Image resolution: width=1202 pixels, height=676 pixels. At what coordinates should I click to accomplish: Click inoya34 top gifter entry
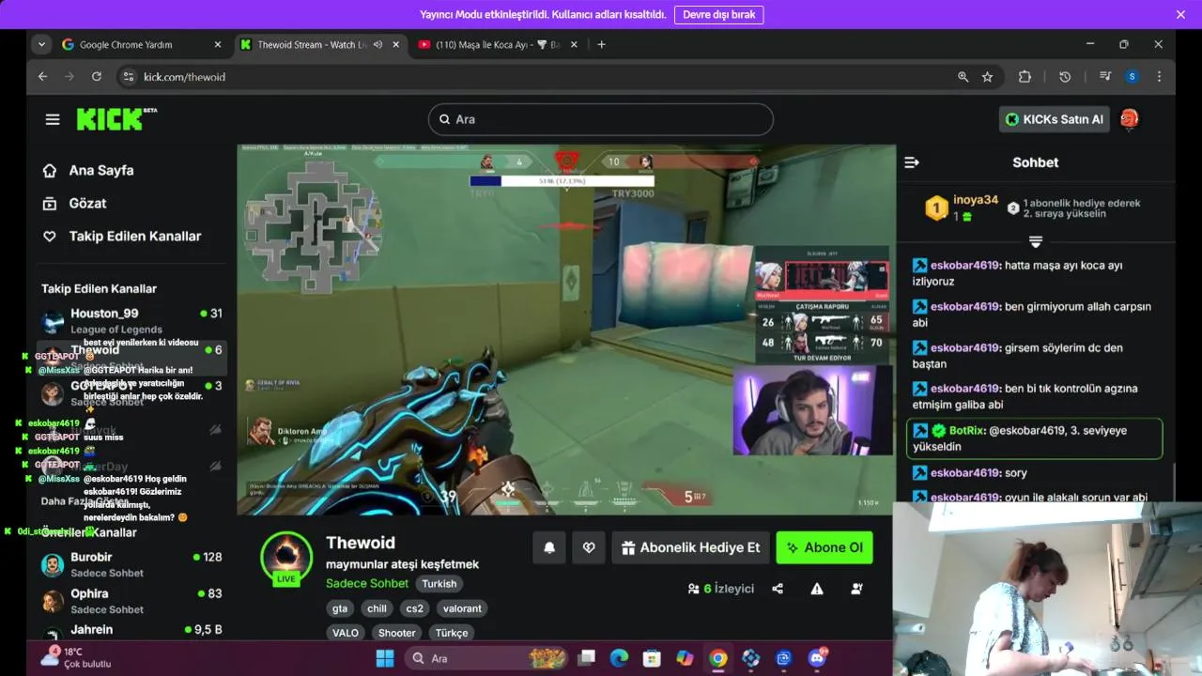pos(963,207)
